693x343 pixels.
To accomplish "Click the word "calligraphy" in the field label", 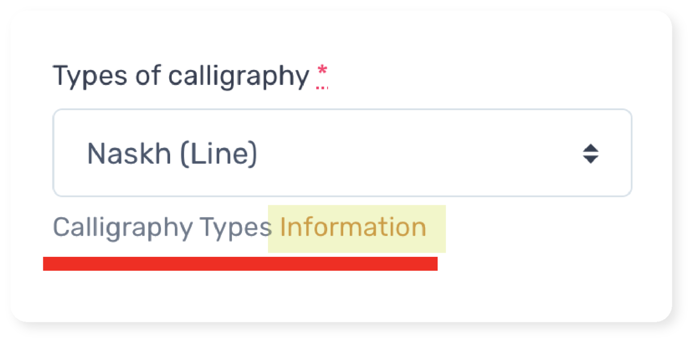I will tap(239, 76).
